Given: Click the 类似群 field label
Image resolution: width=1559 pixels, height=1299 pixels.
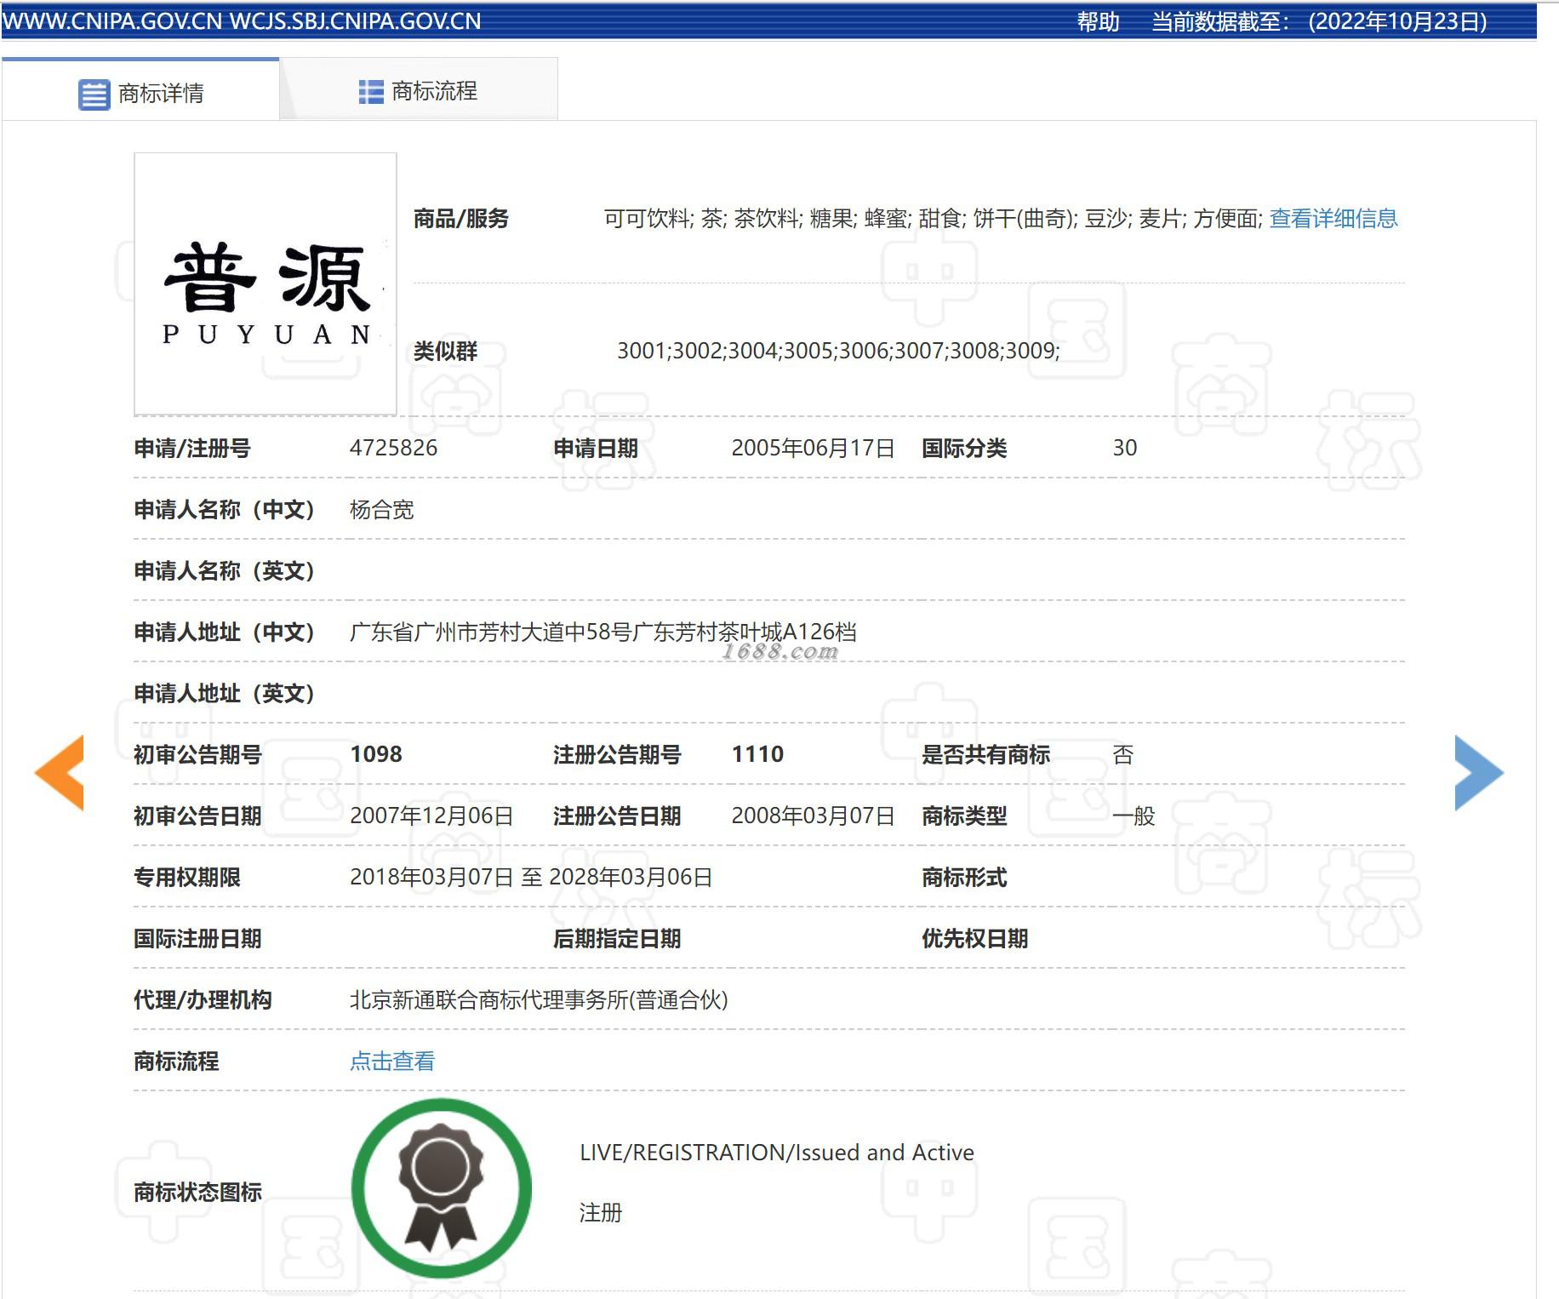Looking at the screenshot, I should pos(445,351).
